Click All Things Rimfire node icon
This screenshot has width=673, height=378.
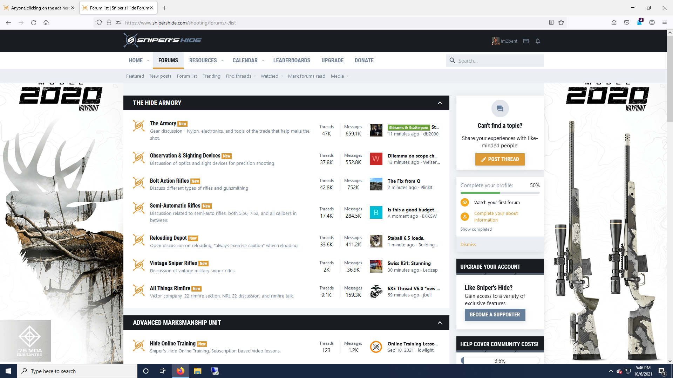click(x=139, y=290)
